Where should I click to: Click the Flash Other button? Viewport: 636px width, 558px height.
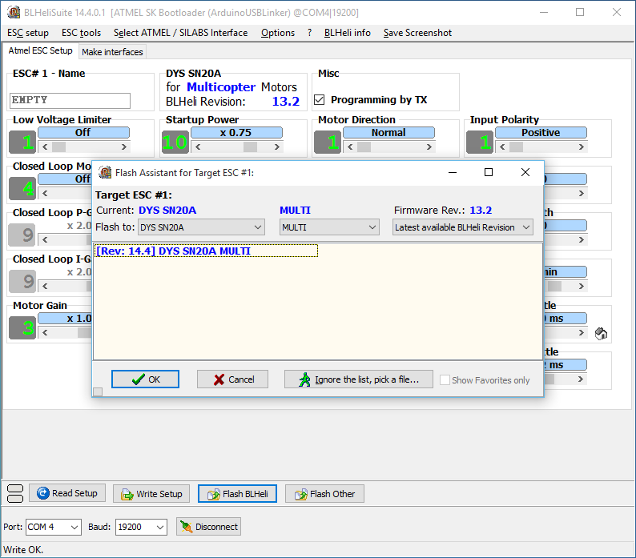324,493
